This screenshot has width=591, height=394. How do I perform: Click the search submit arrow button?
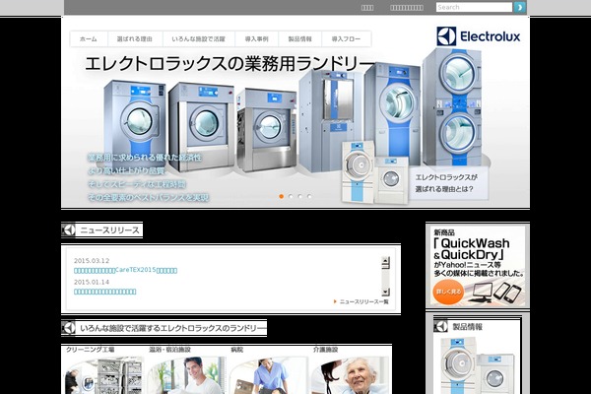pos(520,7)
